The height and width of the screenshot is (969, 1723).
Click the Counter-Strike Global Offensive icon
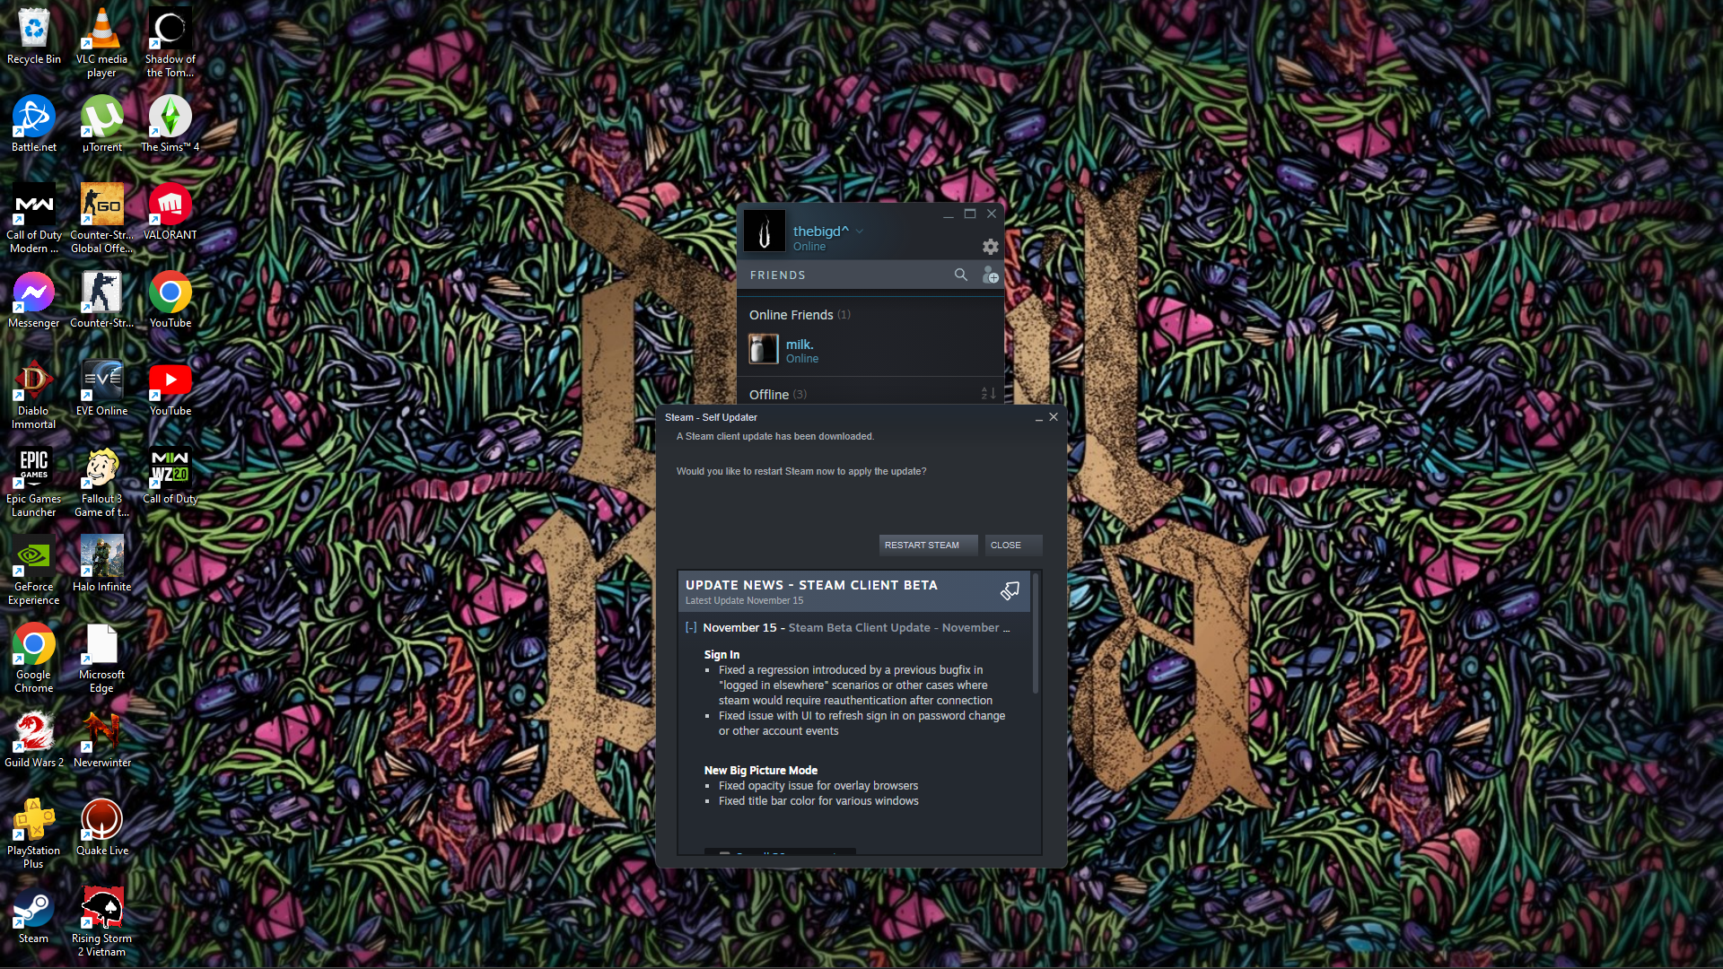point(101,218)
